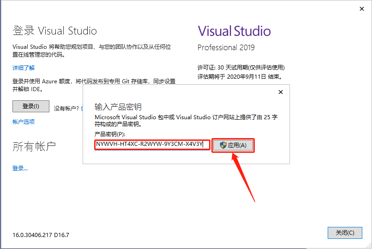Close the product key dialog
This screenshot has width=372, height=249.
pyautogui.click(x=281, y=92)
